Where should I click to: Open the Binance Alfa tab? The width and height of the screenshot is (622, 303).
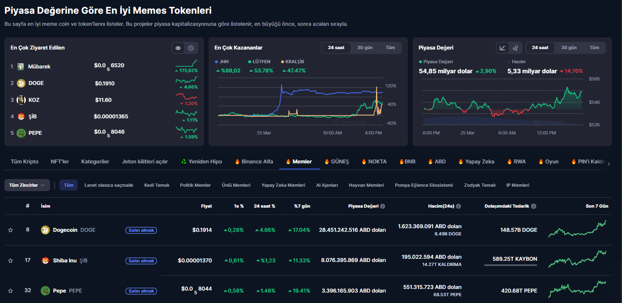(x=254, y=161)
